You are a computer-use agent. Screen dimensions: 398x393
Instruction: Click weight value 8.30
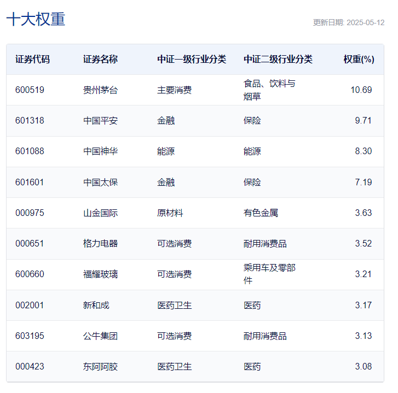[363, 151]
